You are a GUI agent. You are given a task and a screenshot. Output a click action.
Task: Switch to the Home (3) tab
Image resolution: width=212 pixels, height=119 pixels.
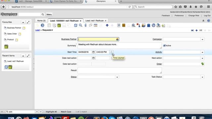coord(41,20)
